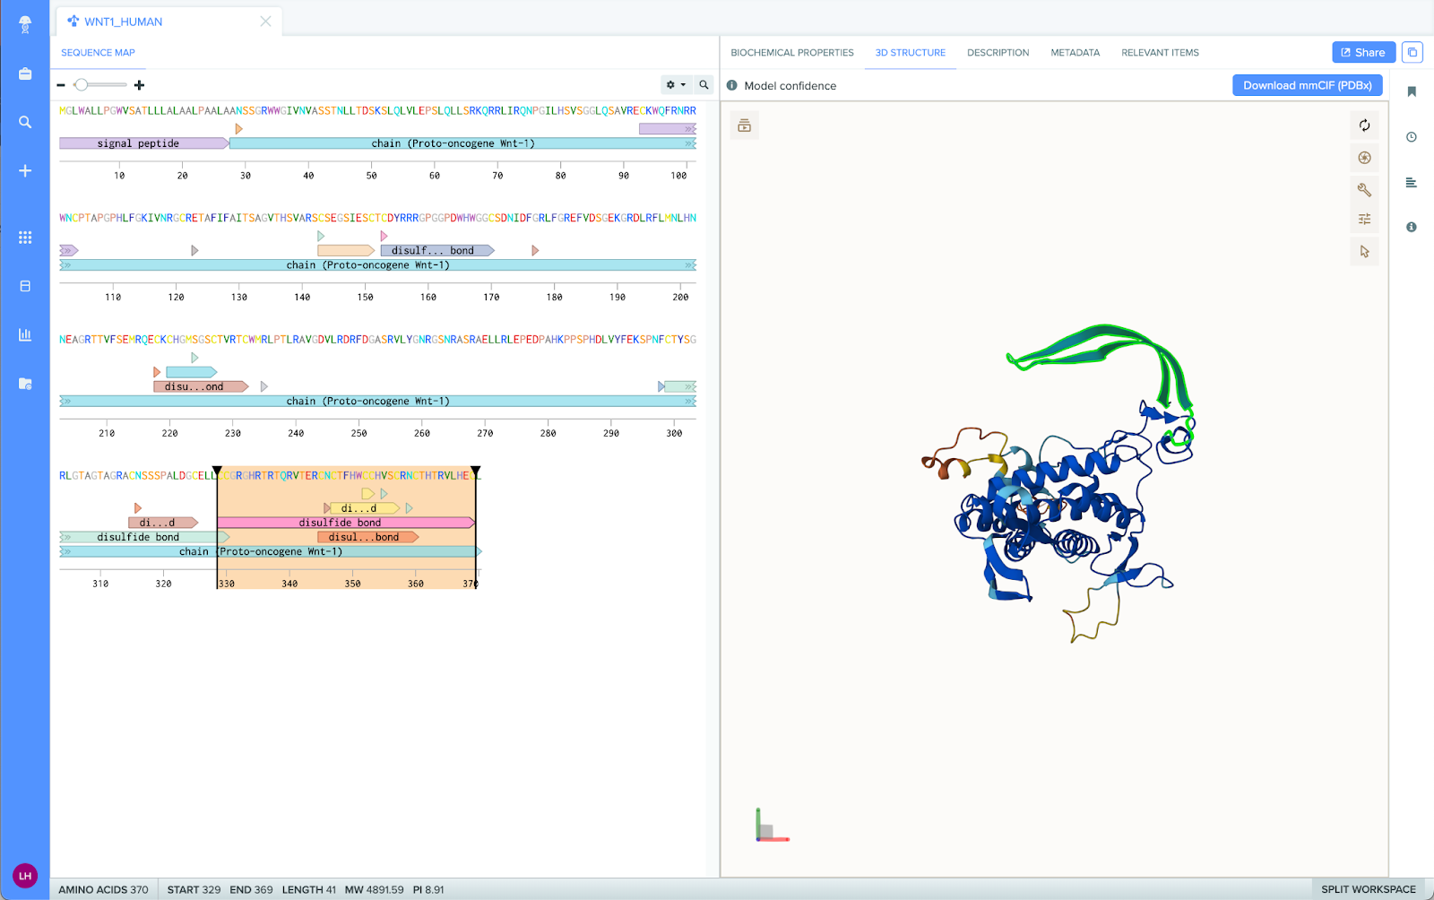Click the screenshot aperture icon in the 3D viewer
The height and width of the screenshot is (900, 1434).
click(x=1364, y=158)
